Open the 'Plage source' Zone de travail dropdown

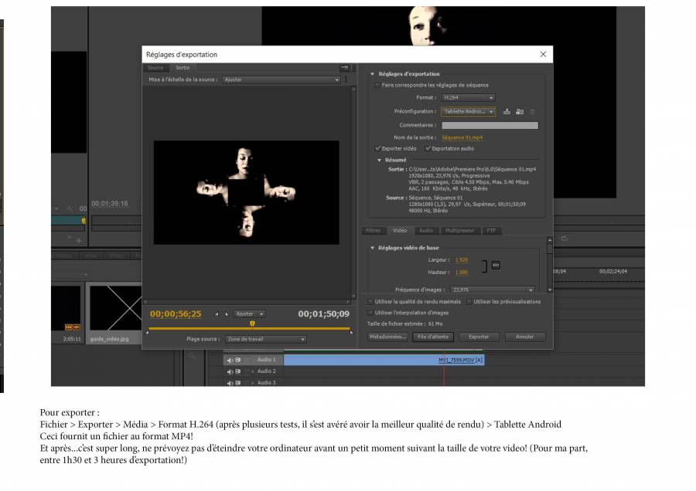(x=265, y=339)
